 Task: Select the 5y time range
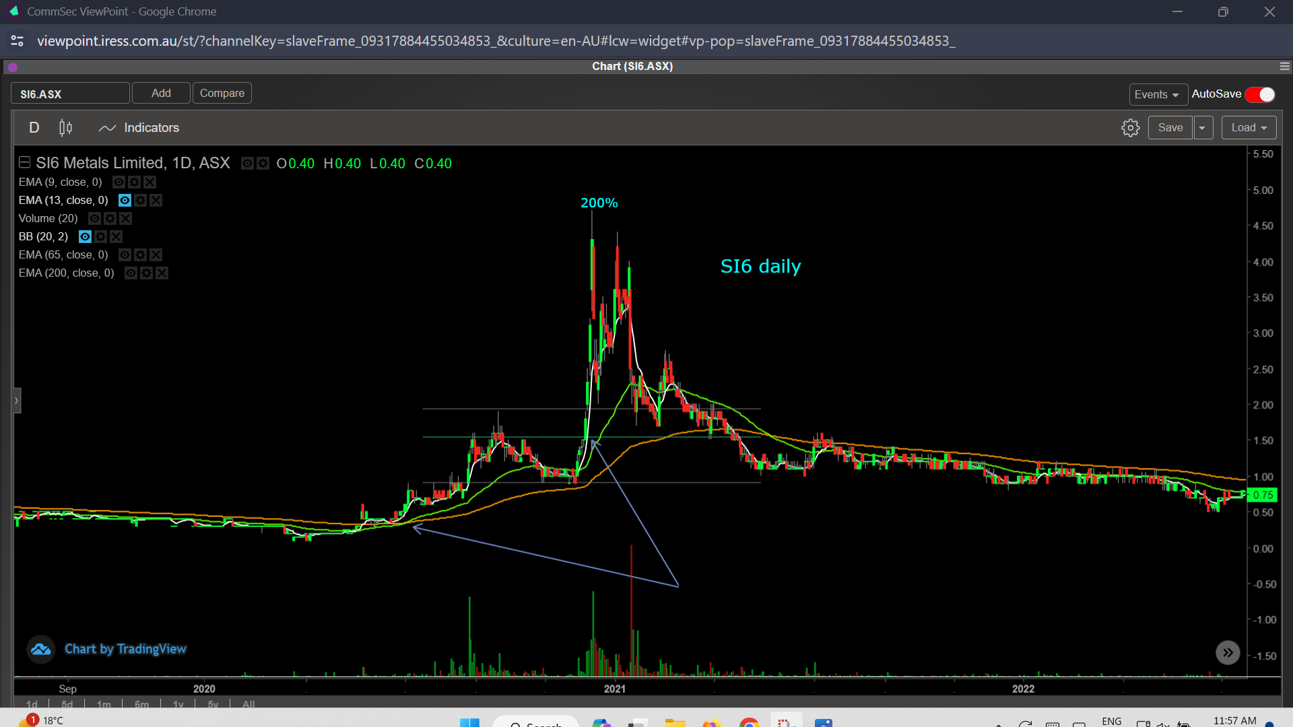click(213, 704)
